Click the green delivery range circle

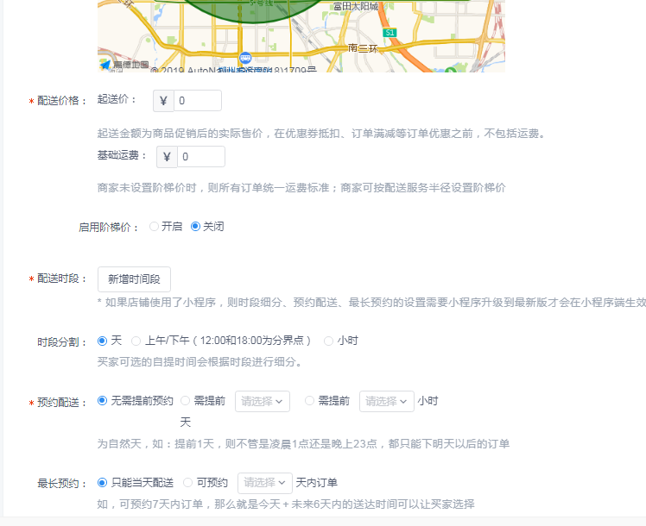pos(251,10)
